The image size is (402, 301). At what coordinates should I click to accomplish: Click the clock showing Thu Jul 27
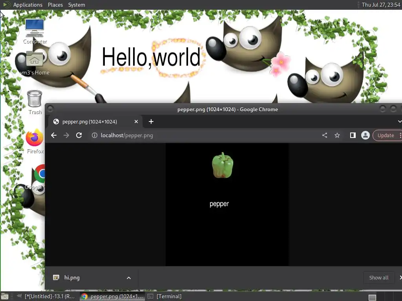[x=381, y=5]
